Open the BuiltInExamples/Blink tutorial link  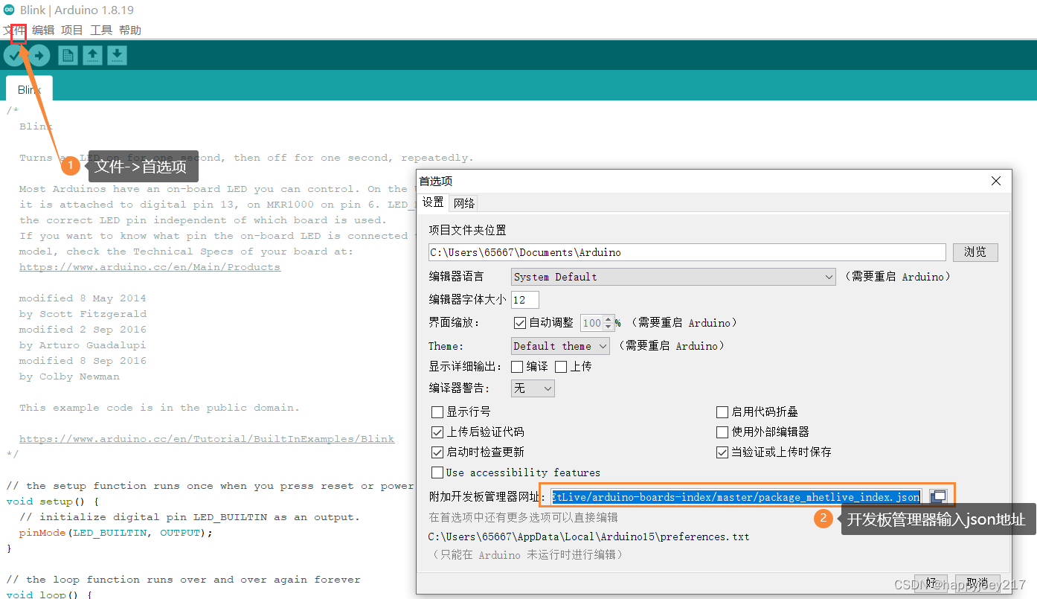click(207, 439)
